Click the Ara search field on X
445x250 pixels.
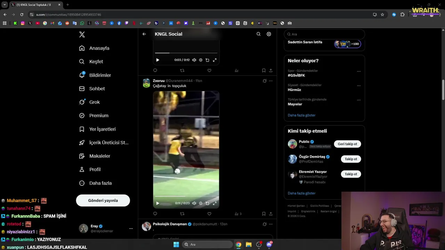[x=324, y=34]
